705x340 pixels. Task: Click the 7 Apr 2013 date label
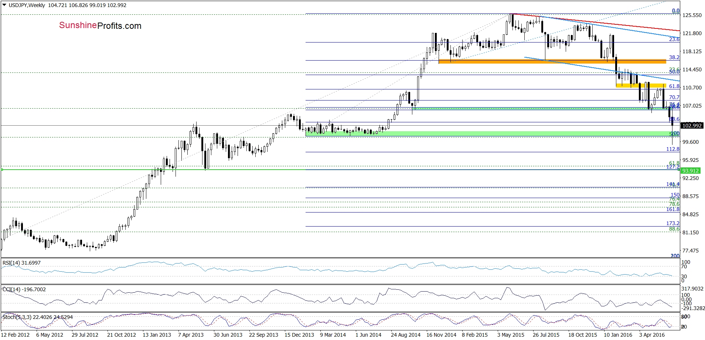click(x=191, y=335)
